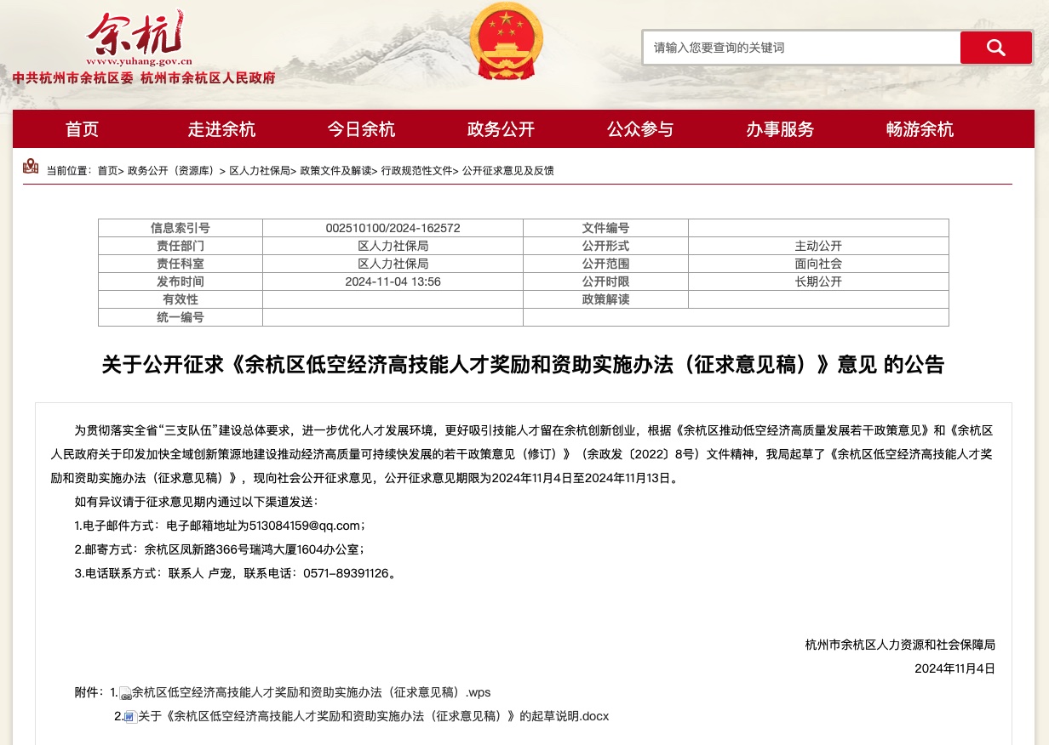Open the 起草说明 .docx attachment link
Image resolution: width=1049 pixels, height=745 pixels.
[x=373, y=716]
